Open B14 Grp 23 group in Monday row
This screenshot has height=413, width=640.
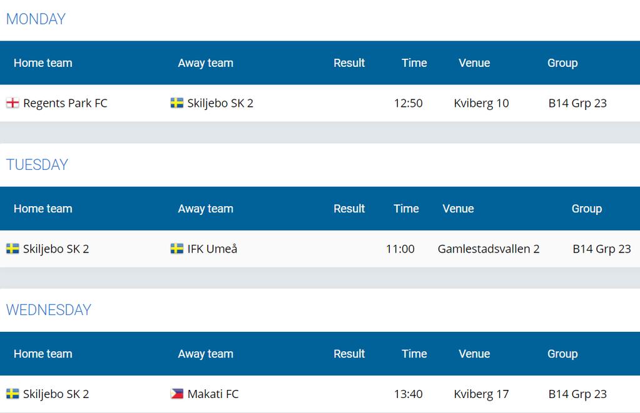coord(577,103)
